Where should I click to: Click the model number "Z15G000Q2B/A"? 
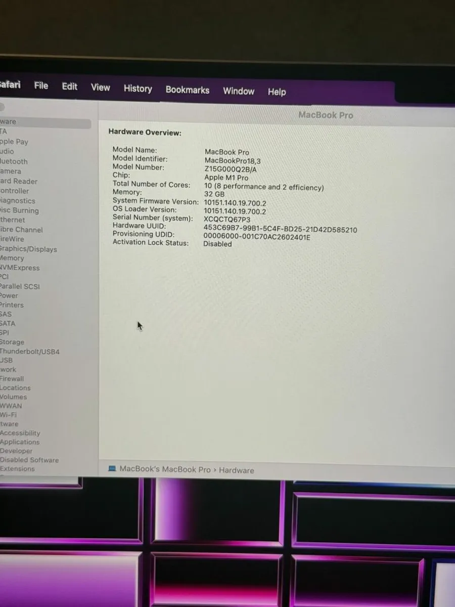tap(230, 169)
